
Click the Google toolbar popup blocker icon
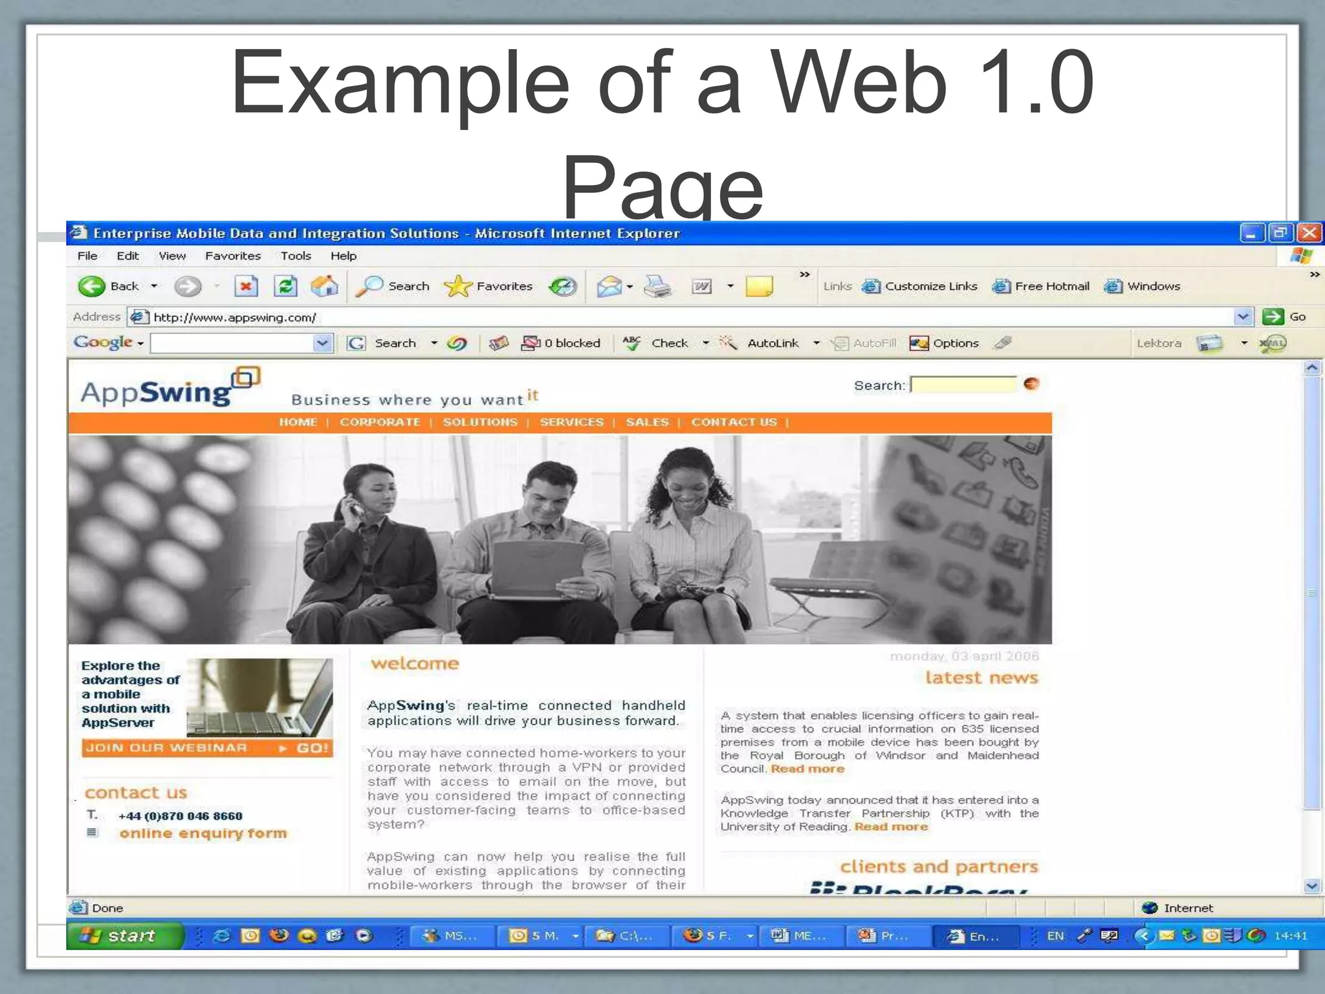coord(560,343)
